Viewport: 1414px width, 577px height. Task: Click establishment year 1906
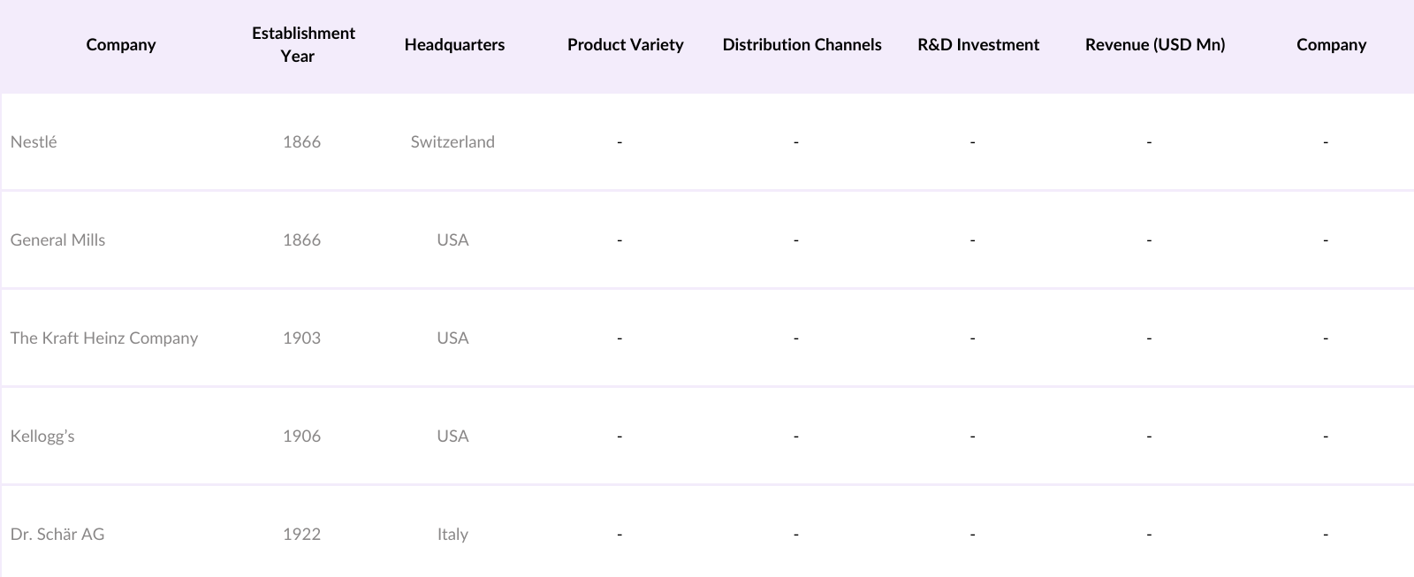tap(301, 436)
